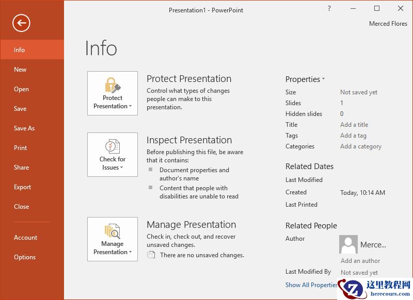This screenshot has width=413, height=300.
Task: Click the Check for Issues document icon
Action: point(113,146)
